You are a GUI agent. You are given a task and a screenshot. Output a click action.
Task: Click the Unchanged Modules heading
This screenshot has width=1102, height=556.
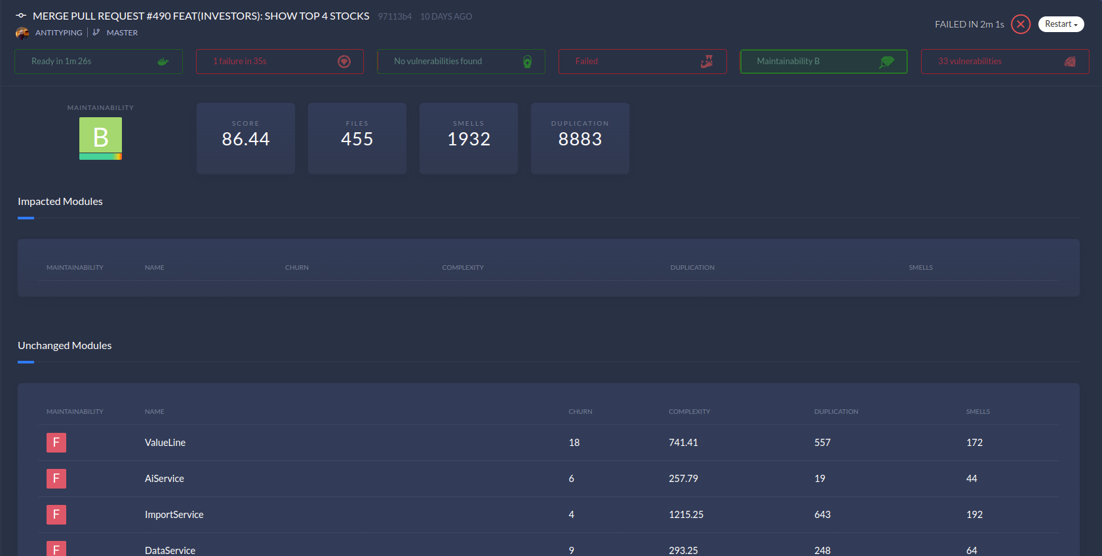click(65, 346)
